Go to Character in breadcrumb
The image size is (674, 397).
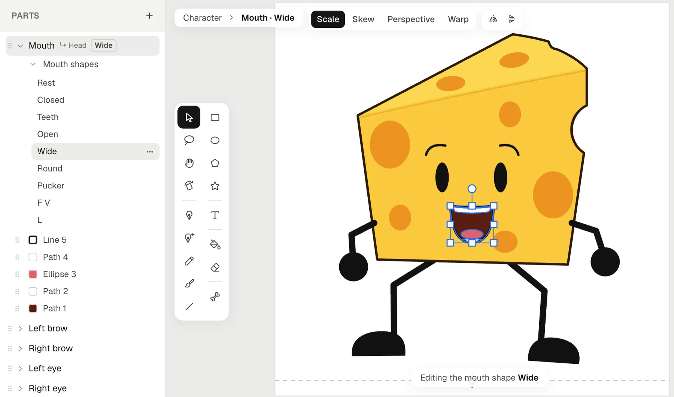point(202,18)
